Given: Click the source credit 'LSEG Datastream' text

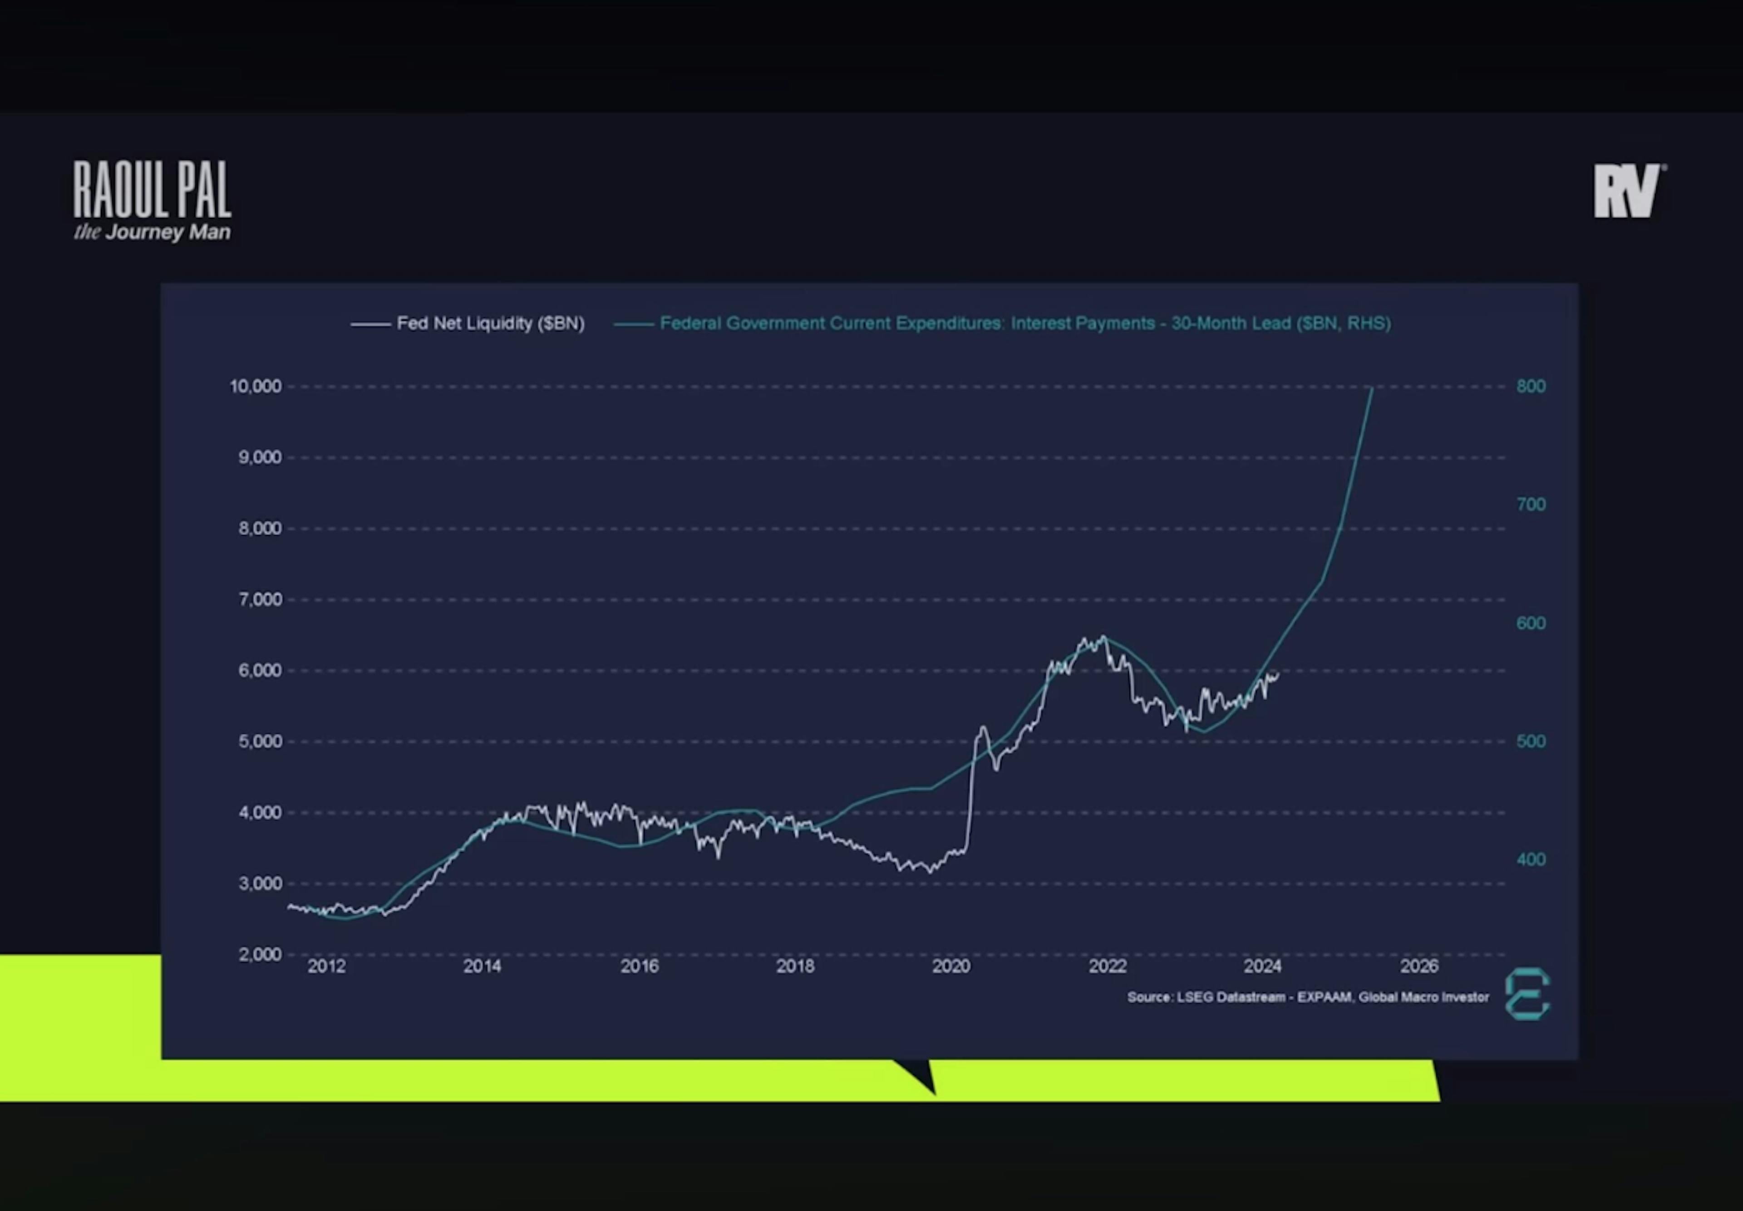Looking at the screenshot, I should pyautogui.click(x=1308, y=997).
